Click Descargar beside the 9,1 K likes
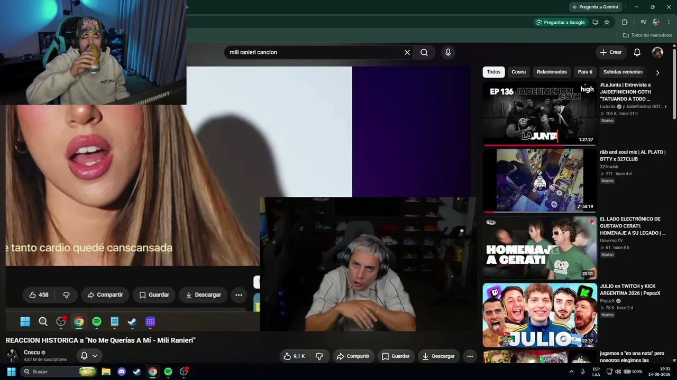This screenshot has height=380, width=677. 438,356
